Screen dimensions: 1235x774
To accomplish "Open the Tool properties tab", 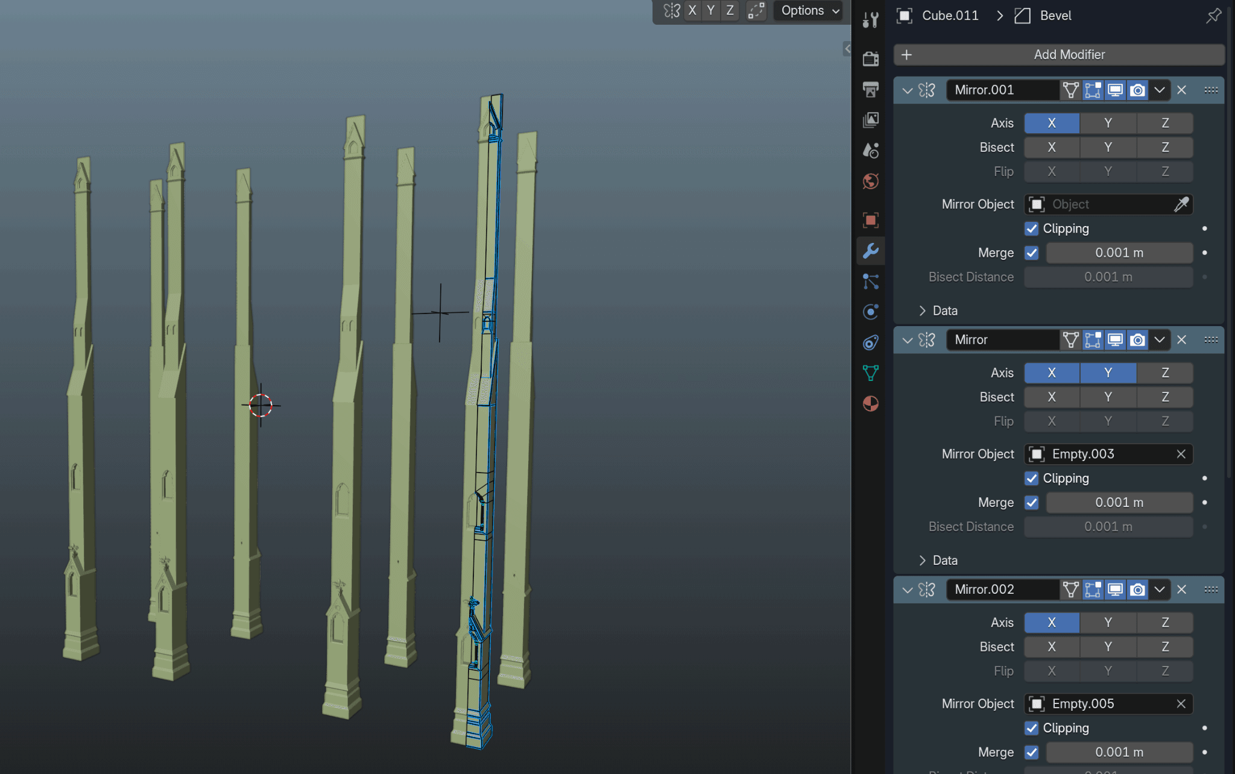I will click(870, 20).
